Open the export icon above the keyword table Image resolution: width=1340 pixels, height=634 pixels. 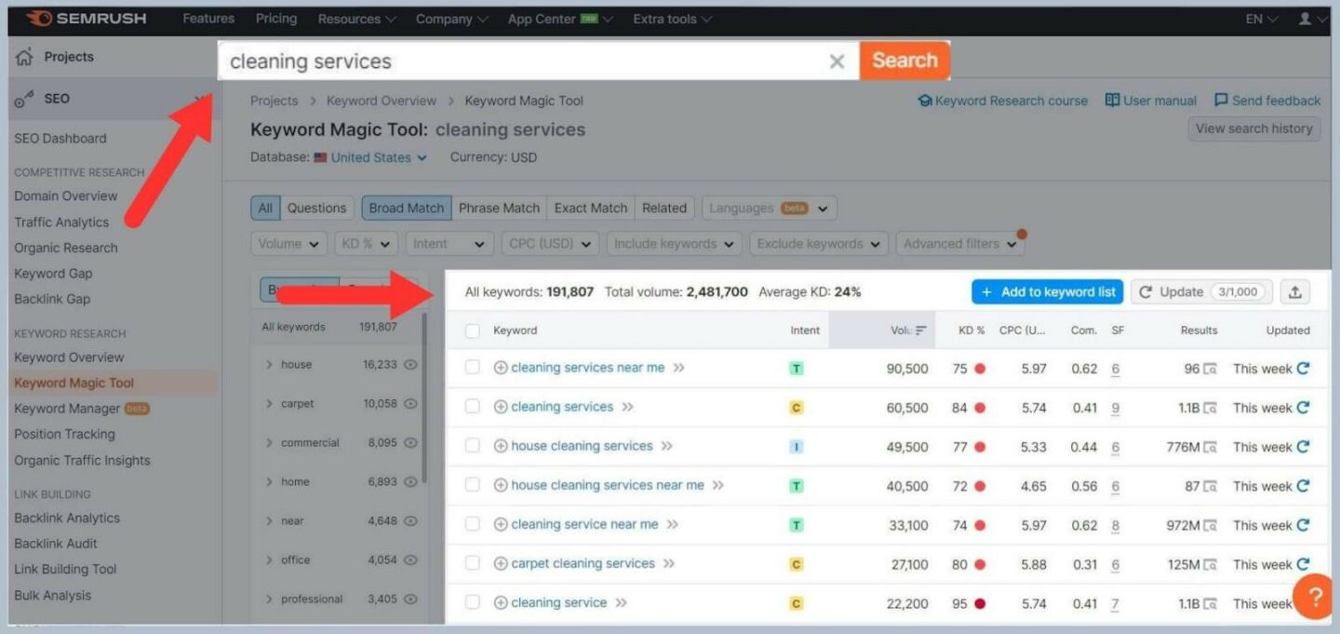[1297, 290]
